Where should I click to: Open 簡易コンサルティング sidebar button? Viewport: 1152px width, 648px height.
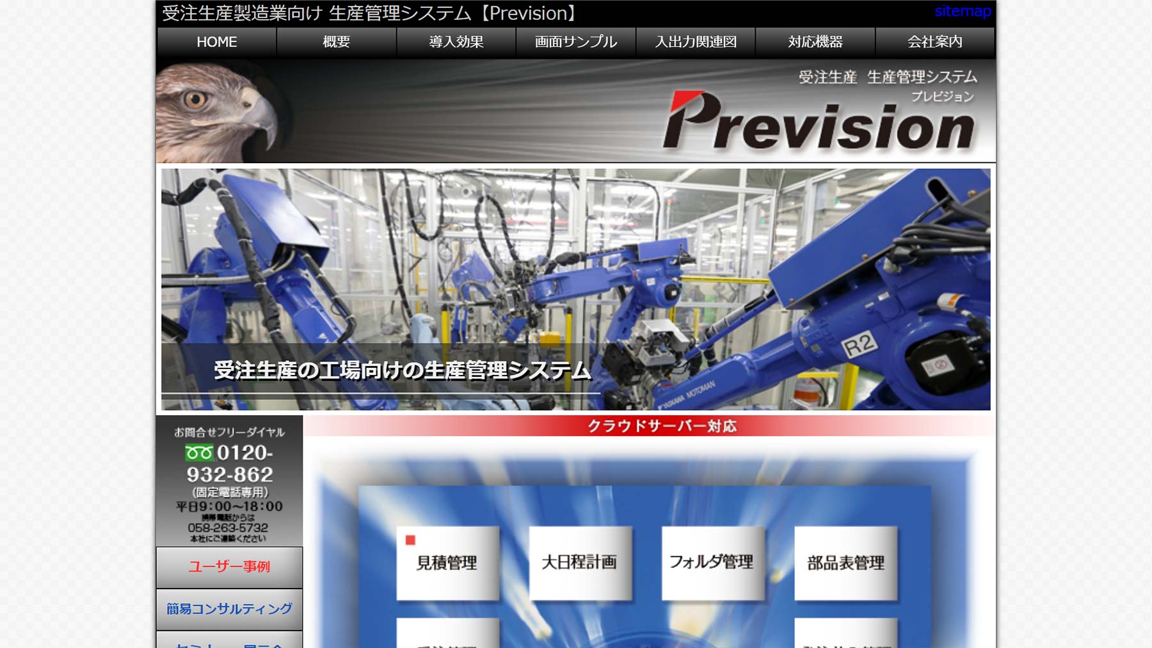tap(229, 609)
